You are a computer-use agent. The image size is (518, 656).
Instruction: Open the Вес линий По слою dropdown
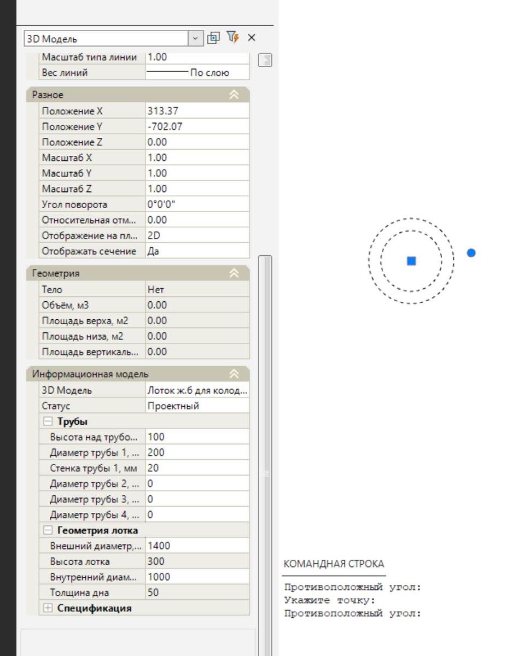(197, 73)
